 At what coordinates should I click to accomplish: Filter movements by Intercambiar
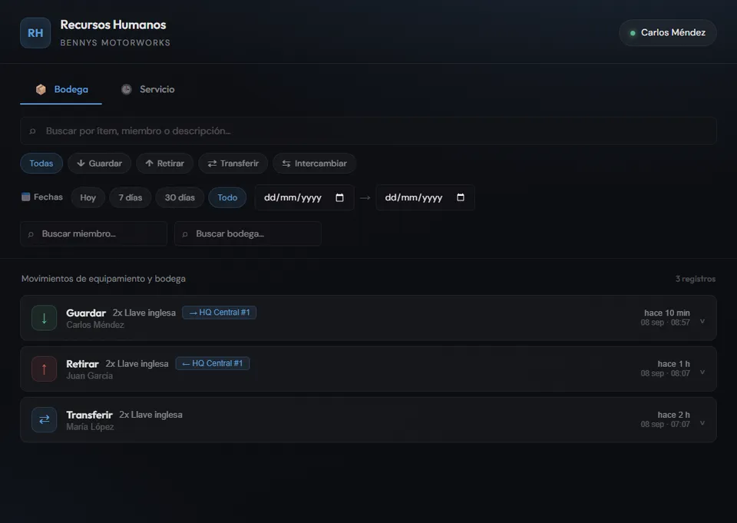(315, 164)
